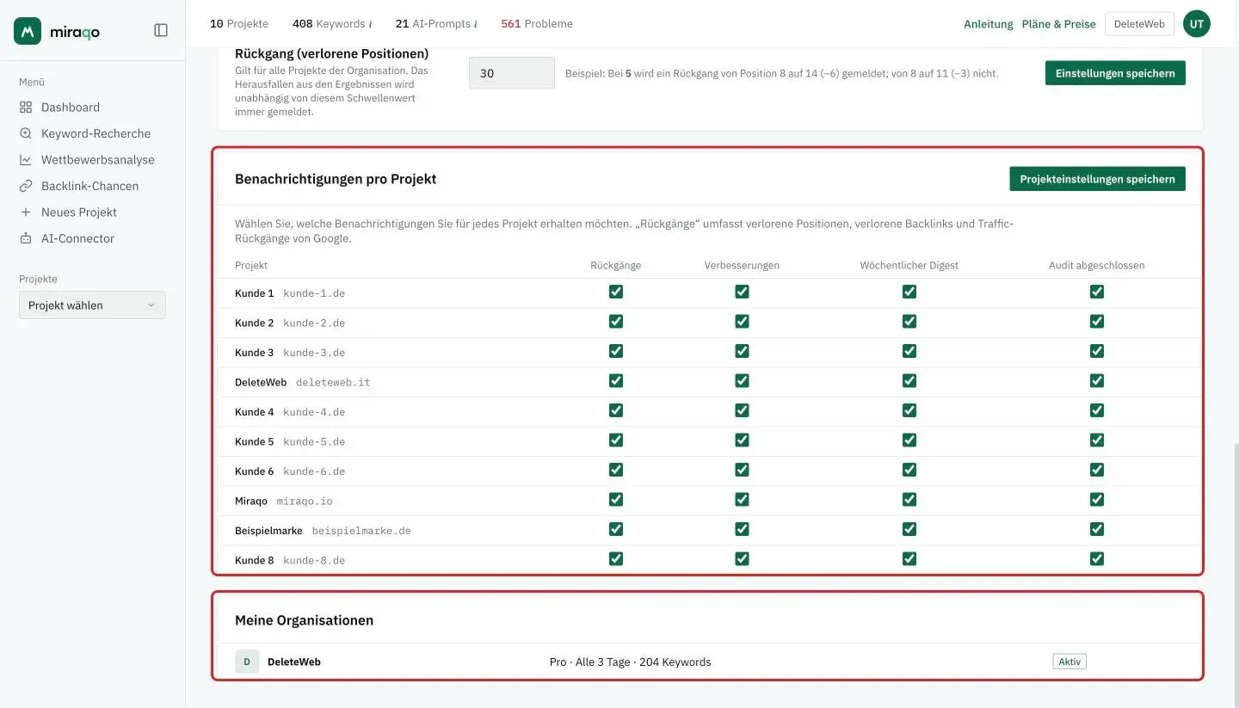Image resolution: width=1239 pixels, height=708 pixels.
Task: Open the UT user avatar
Action: pyautogui.click(x=1197, y=24)
